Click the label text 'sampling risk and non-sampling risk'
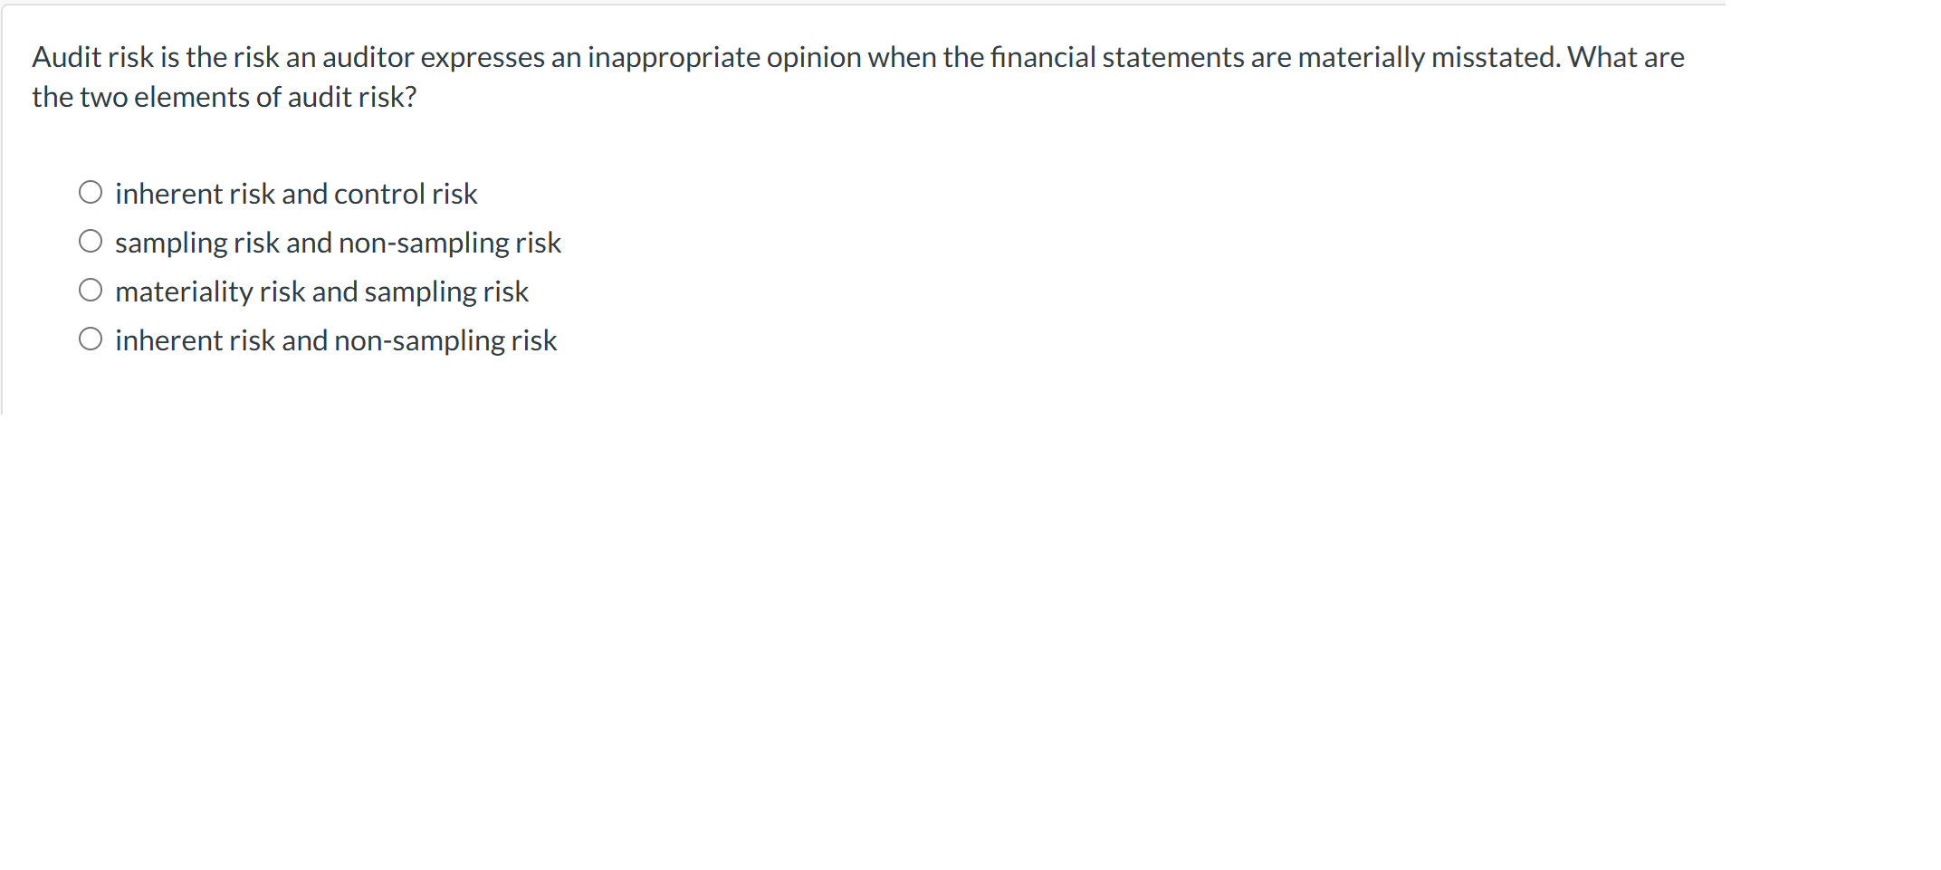The width and height of the screenshot is (1941, 870). [338, 242]
